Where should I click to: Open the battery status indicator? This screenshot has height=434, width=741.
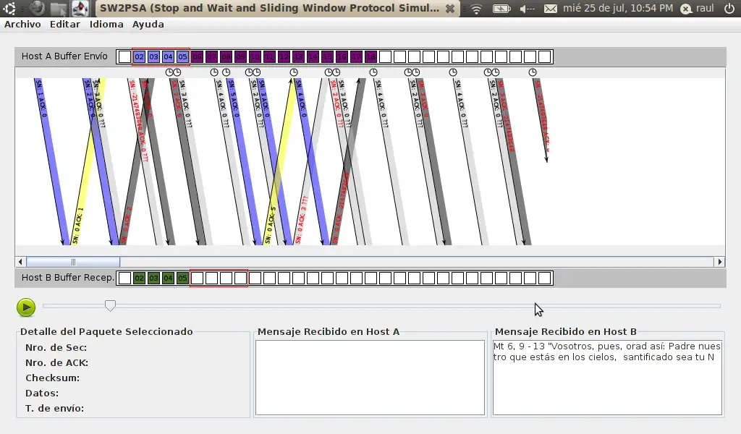[x=501, y=9]
